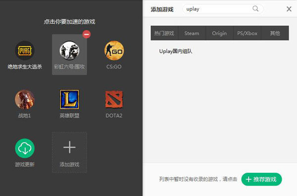Switch to the 热门游戏 tab
This screenshot has height=196, width=297.
[x=164, y=33]
